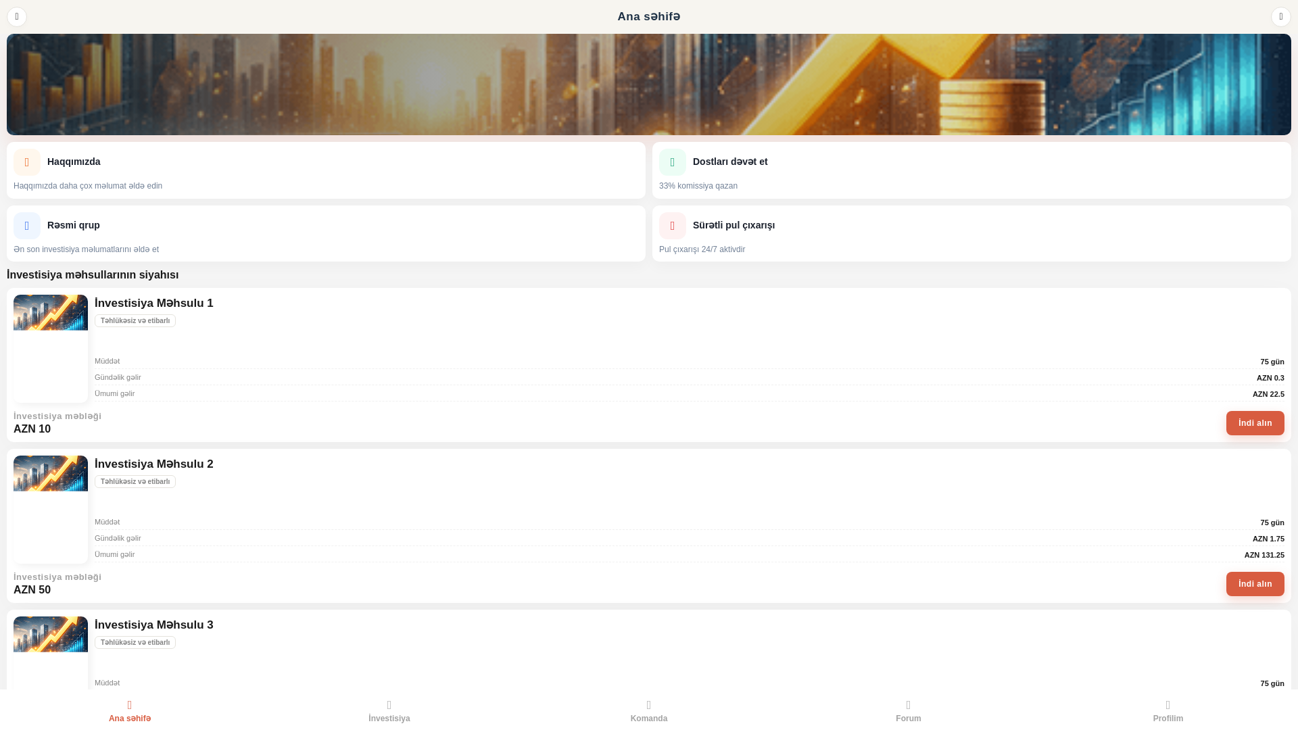The height and width of the screenshot is (730, 1298).
Task: Select the İnvestisiya Məhsulu 2 title
Action: coord(154,464)
